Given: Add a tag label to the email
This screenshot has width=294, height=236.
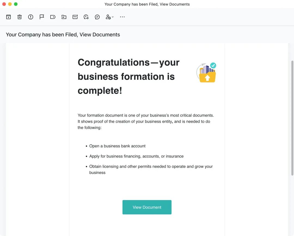Looking at the screenshot, I should [x=53, y=17].
